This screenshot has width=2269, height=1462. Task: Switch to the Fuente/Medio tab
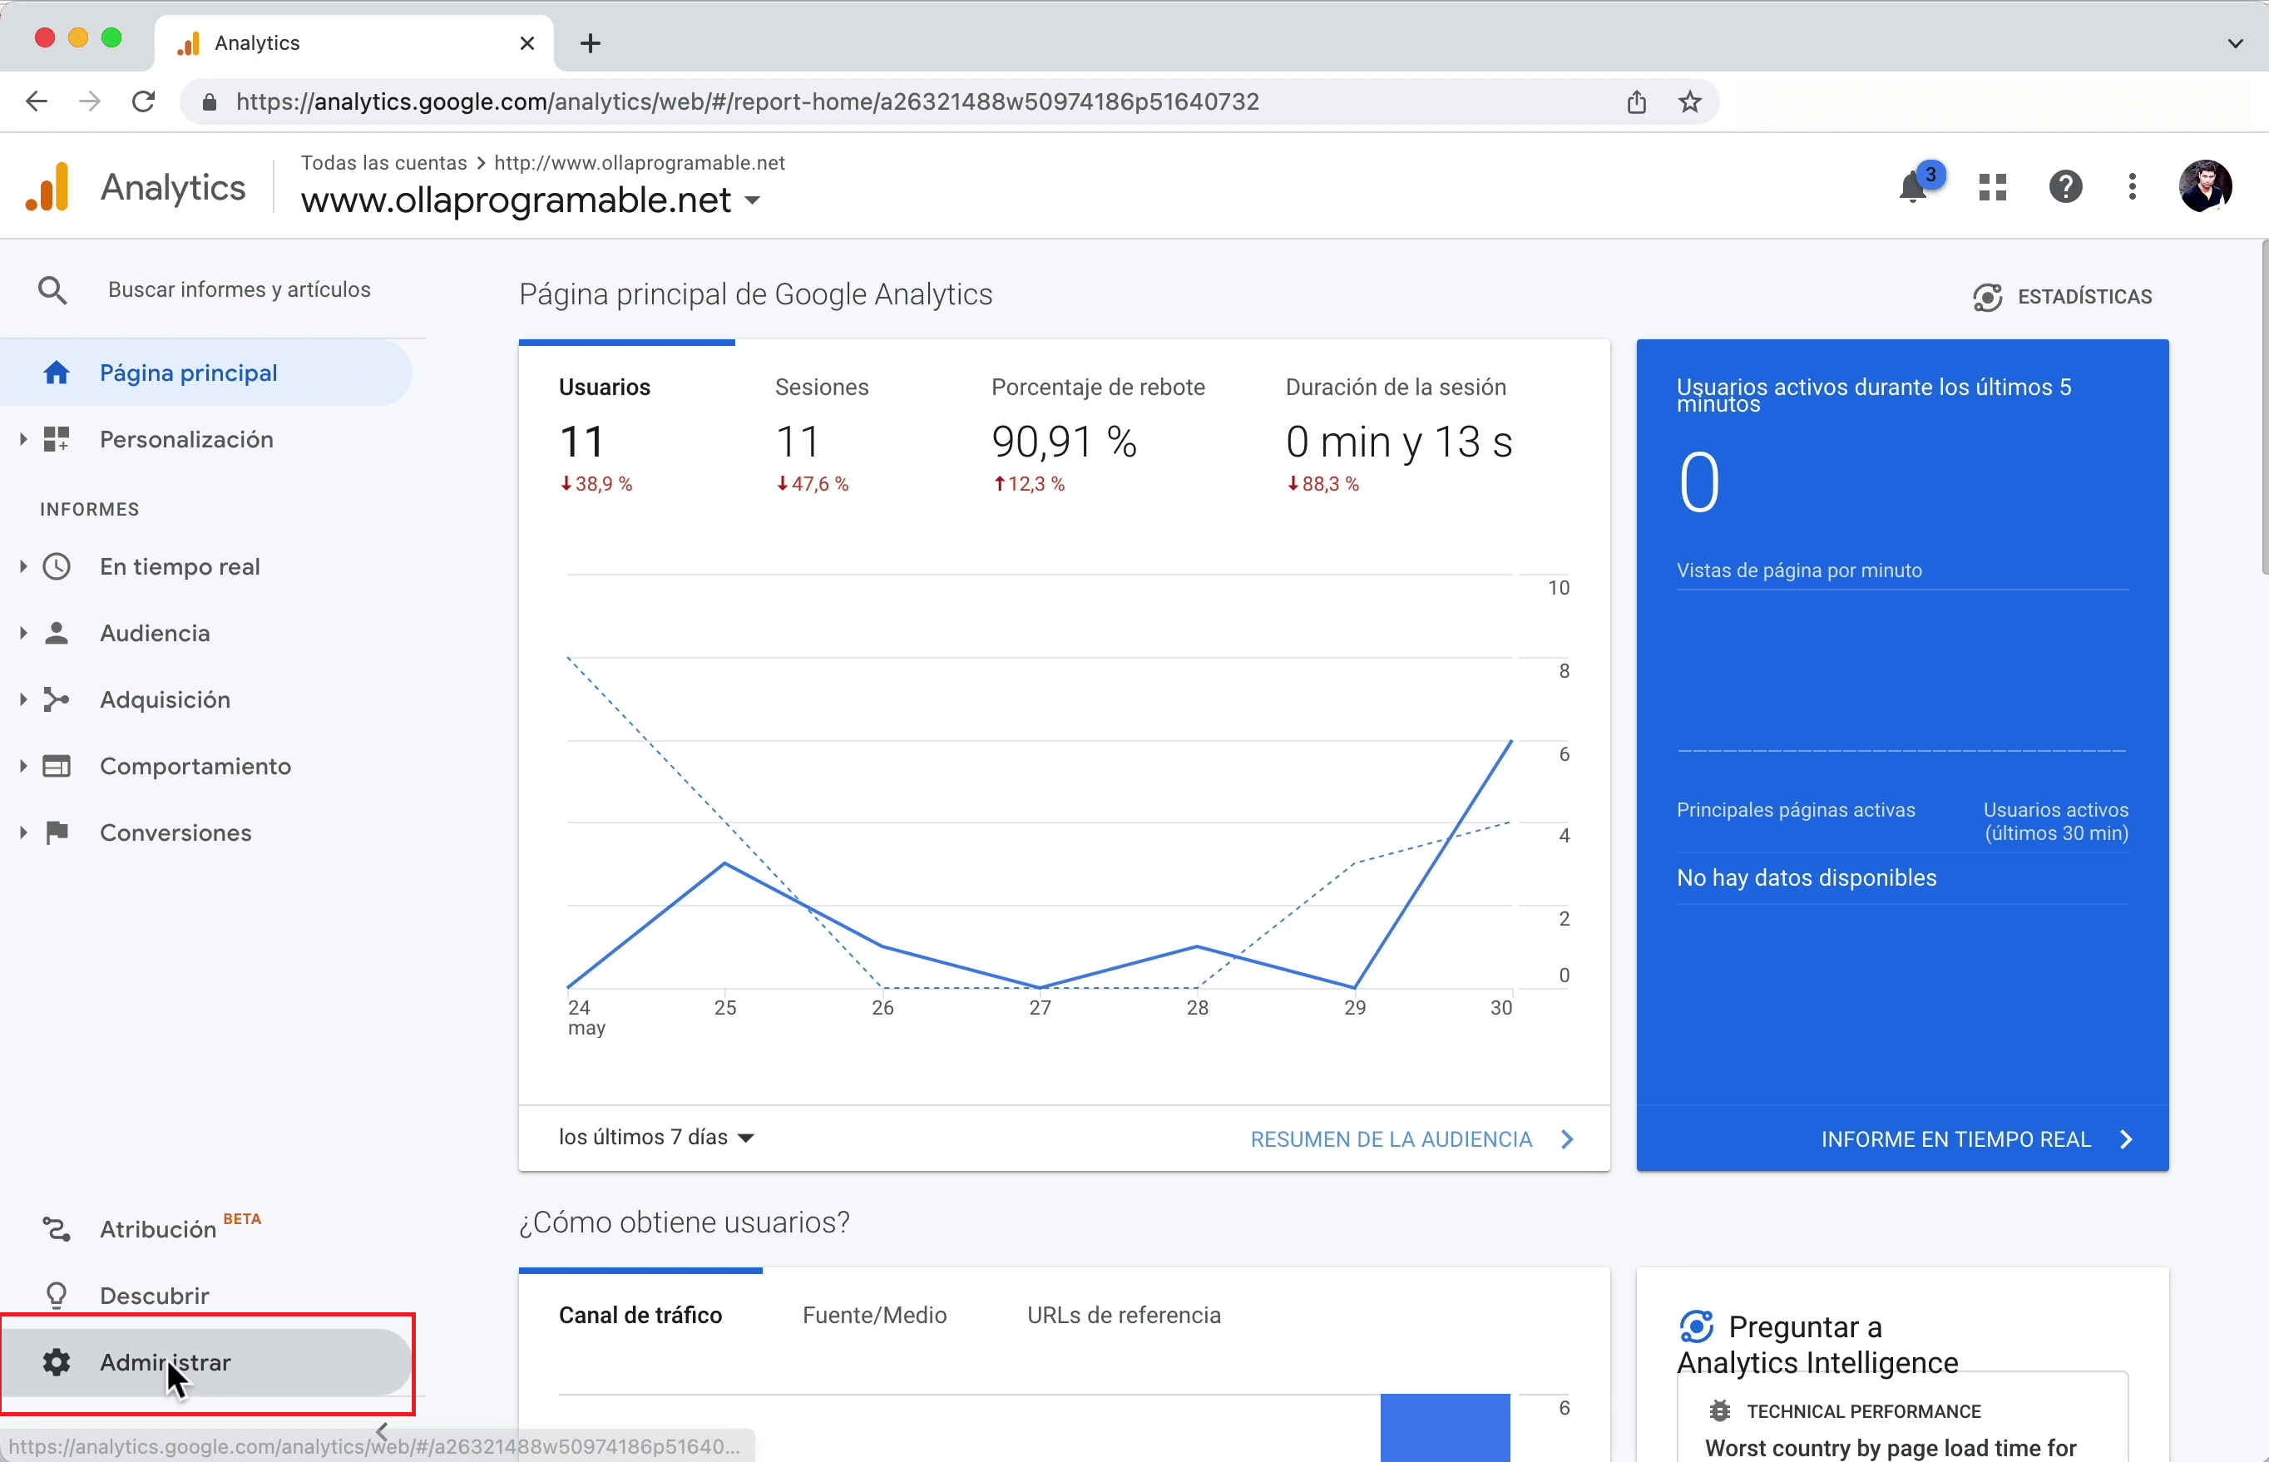click(874, 1315)
